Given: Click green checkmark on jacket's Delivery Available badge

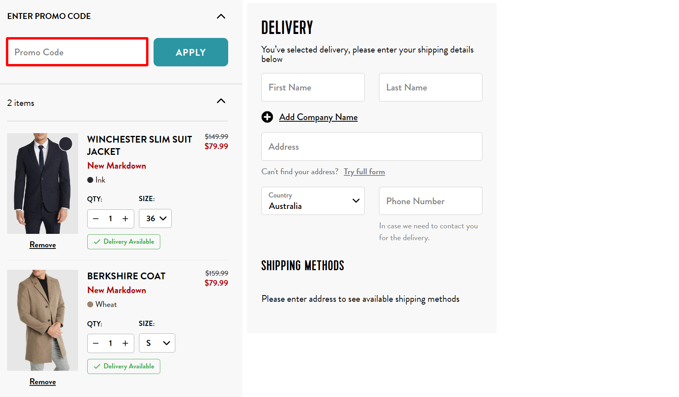Looking at the screenshot, I should 97,241.
